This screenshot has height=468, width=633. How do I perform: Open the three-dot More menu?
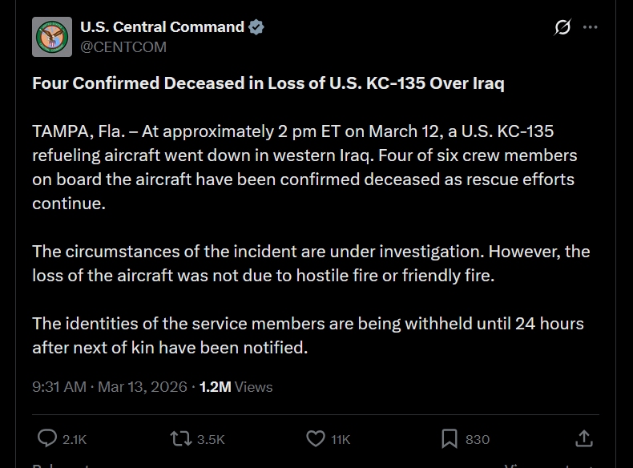(x=591, y=27)
